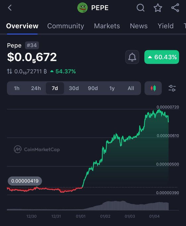Image resolution: width=186 pixels, height=226 pixels.
Task: Tap the 12/31 date label
Action: (56, 216)
